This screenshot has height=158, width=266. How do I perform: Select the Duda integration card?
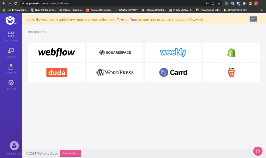pos(57,72)
